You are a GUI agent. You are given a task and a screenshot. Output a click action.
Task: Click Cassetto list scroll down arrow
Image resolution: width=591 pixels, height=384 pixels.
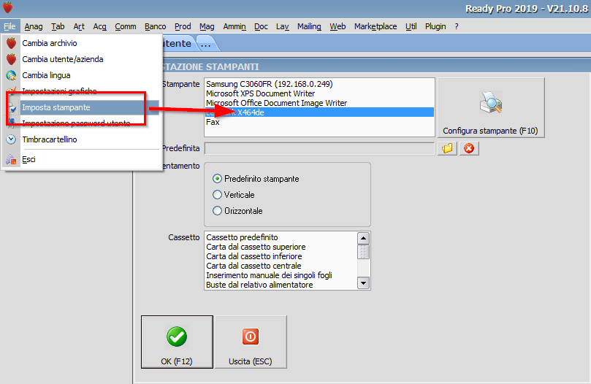[363, 283]
